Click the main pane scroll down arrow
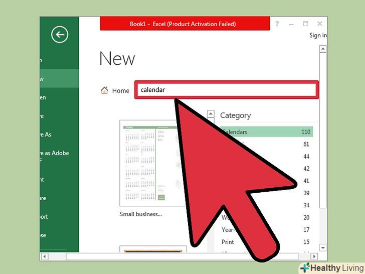Viewport: 365px width, 274px height. pos(323,248)
